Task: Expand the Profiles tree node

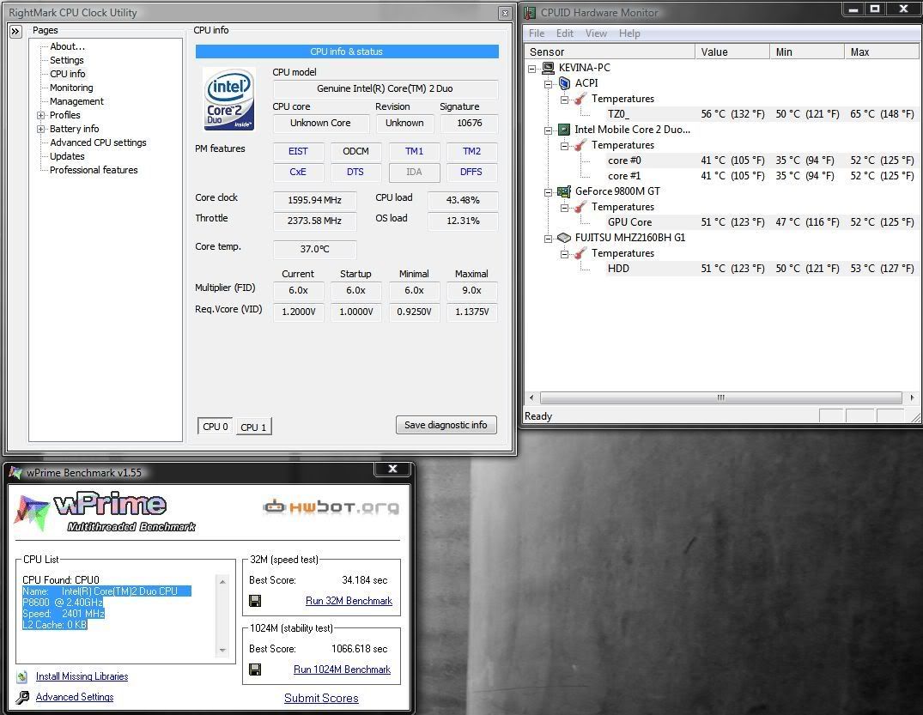Action: pos(40,115)
